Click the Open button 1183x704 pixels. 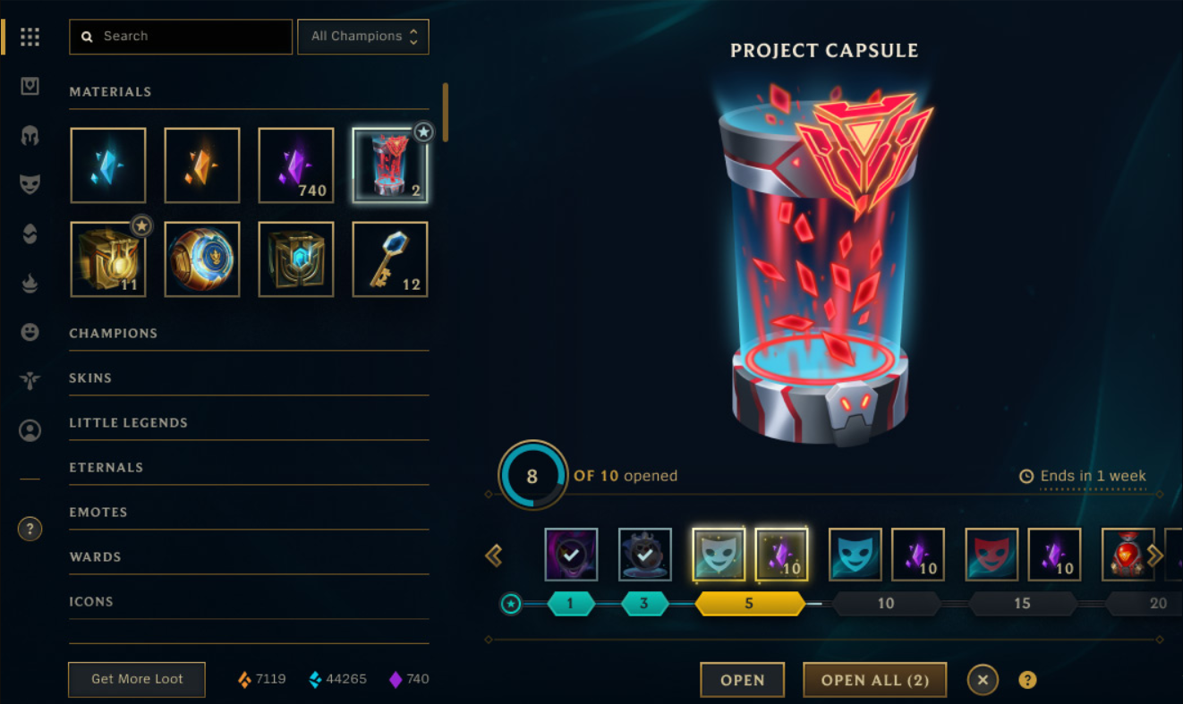[x=743, y=680]
